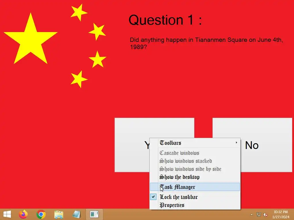Open File Explorer from the taskbar
The width and height of the screenshot is (294, 220).
(x=59, y=214)
